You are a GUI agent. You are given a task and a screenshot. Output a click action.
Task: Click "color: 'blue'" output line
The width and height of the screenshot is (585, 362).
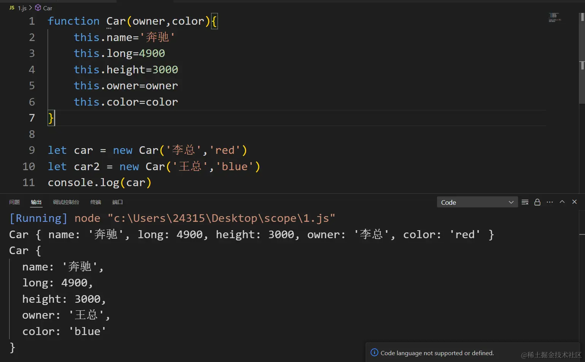64,332
